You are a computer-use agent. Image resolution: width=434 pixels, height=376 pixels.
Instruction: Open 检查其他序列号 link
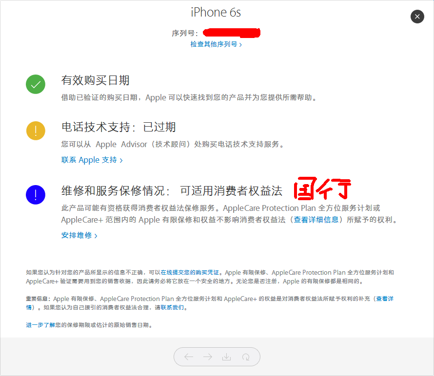[x=216, y=44]
